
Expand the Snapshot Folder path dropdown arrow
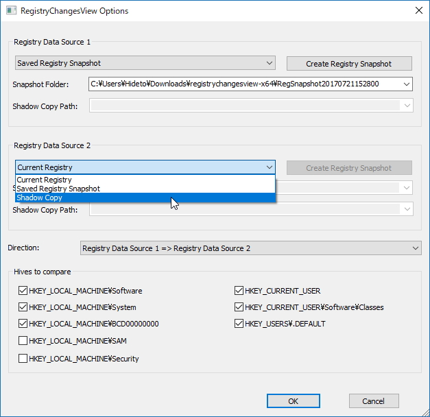coord(407,84)
